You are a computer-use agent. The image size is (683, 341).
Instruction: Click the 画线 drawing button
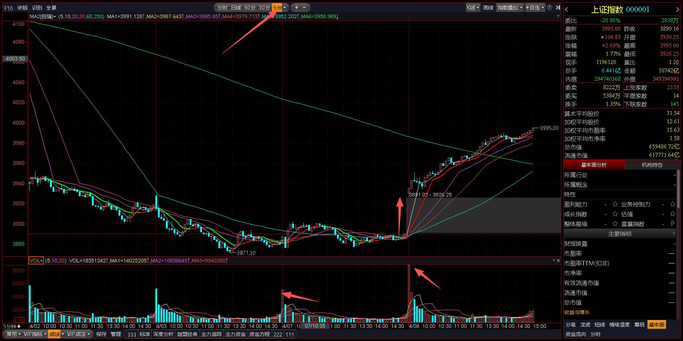488,8
